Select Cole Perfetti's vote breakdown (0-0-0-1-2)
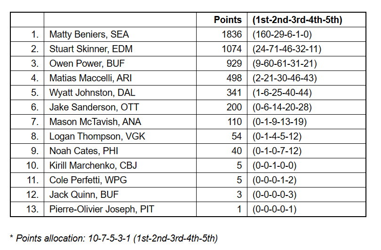 point(274,180)
